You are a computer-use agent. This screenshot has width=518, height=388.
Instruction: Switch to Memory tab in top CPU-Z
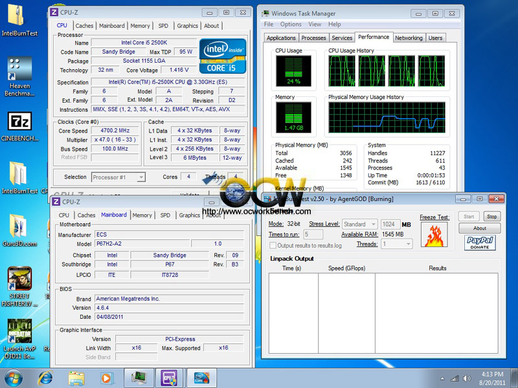point(140,26)
